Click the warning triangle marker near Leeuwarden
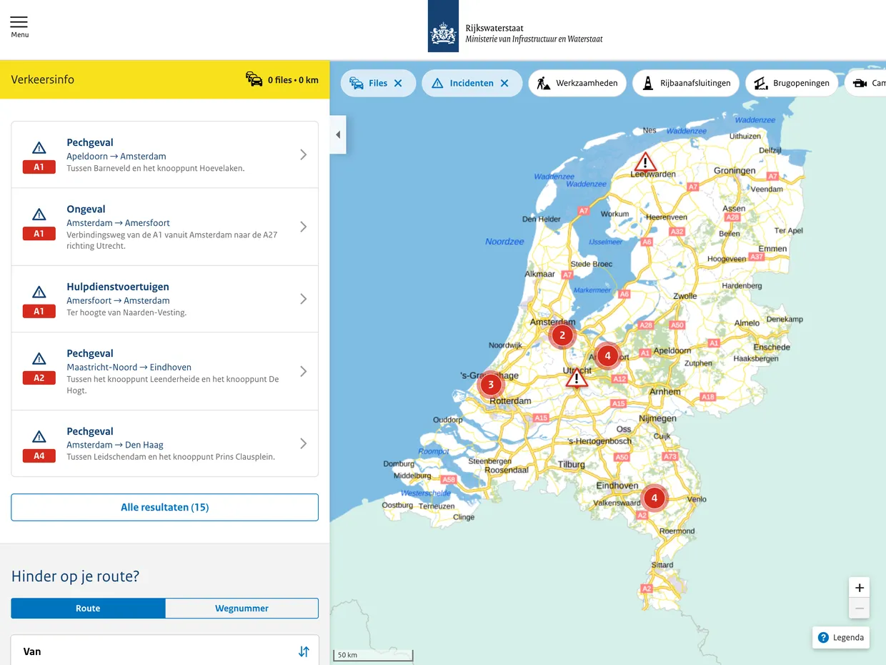The image size is (886, 665). 645,162
